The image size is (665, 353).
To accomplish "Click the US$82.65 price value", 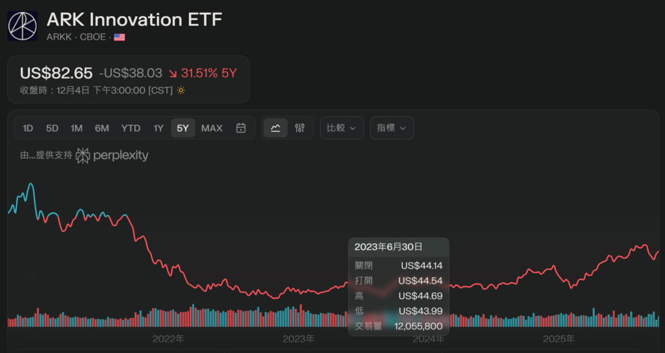I will [56, 73].
